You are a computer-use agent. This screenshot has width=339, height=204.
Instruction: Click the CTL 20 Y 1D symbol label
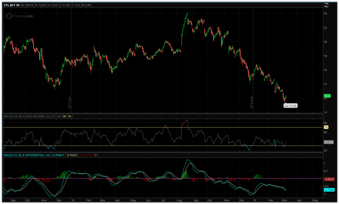[12, 5]
